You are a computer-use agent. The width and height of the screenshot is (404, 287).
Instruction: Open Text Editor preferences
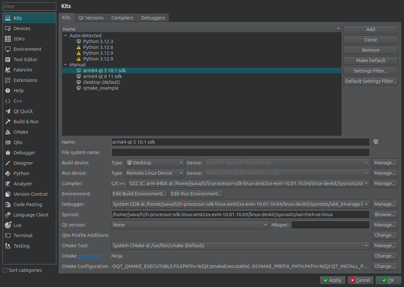29,60
